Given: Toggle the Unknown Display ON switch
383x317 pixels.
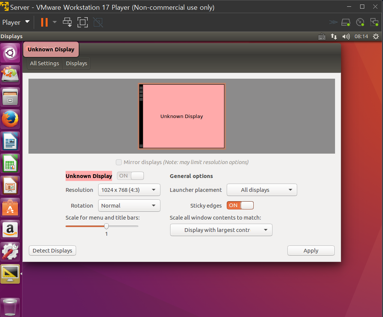Looking at the screenshot, I should [130, 176].
